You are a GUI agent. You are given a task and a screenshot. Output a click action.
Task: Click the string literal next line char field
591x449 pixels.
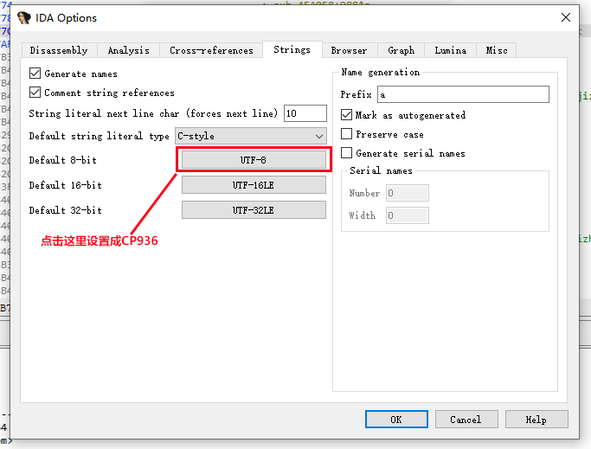[305, 113]
